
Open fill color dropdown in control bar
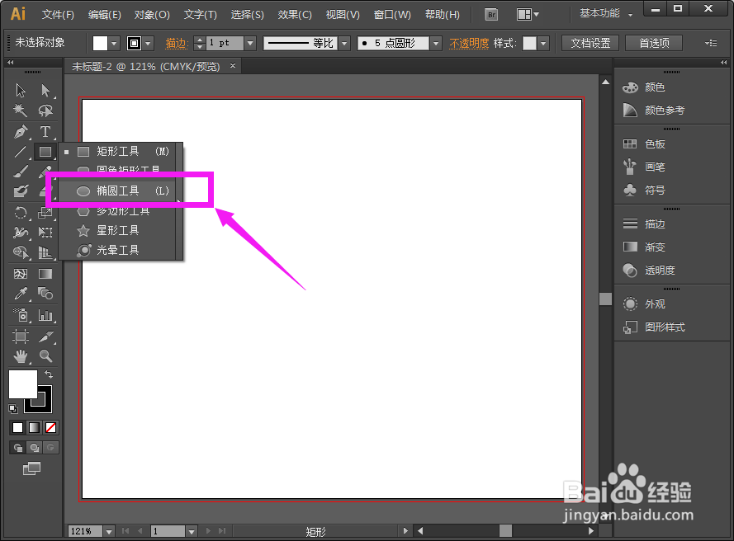(114, 44)
